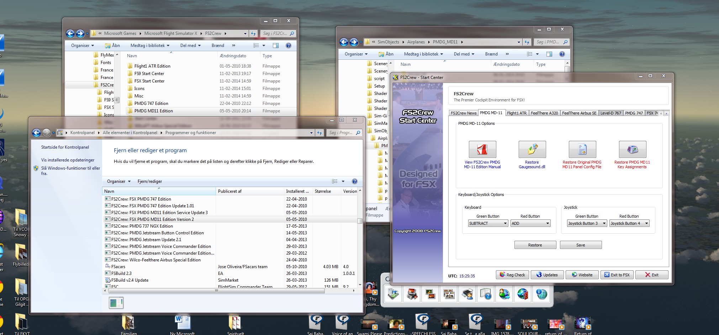Click the Fjern/rediger toolbar button

click(x=150, y=181)
